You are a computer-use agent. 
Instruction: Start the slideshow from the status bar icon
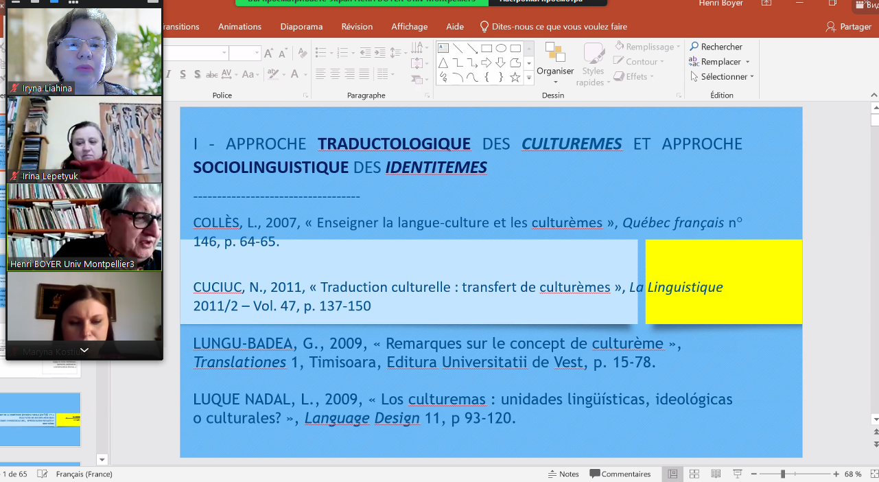pyautogui.click(x=737, y=474)
